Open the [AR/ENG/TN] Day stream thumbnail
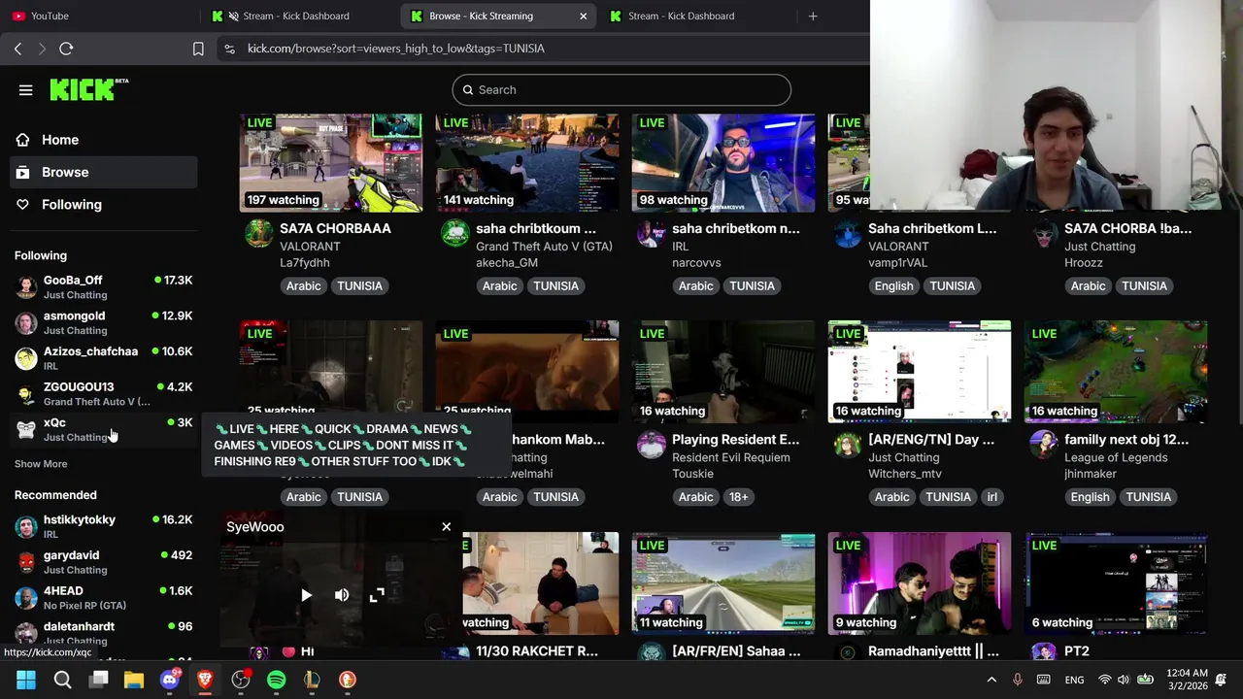This screenshot has width=1243, height=699. point(920,372)
